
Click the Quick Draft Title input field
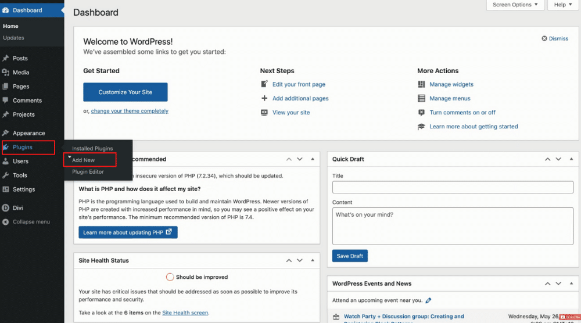click(x=453, y=187)
